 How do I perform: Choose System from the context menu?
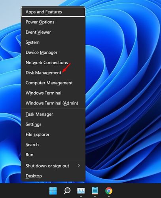pos(53,42)
